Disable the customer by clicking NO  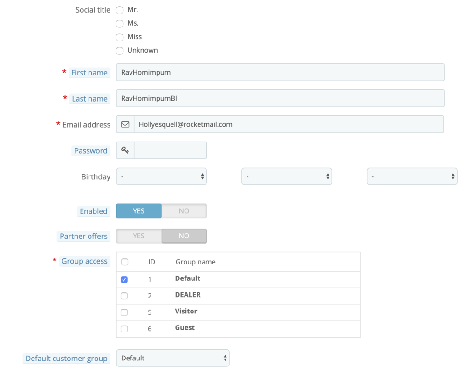click(x=184, y=211)
